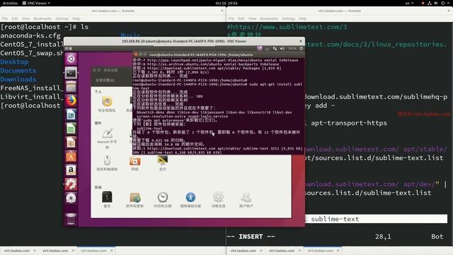Open the Wacom 手写板 settings icon
Screen dimensions: 453x255
[x=107, y=138]
